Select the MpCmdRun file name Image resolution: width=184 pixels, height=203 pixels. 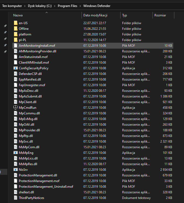coord(27,108)
